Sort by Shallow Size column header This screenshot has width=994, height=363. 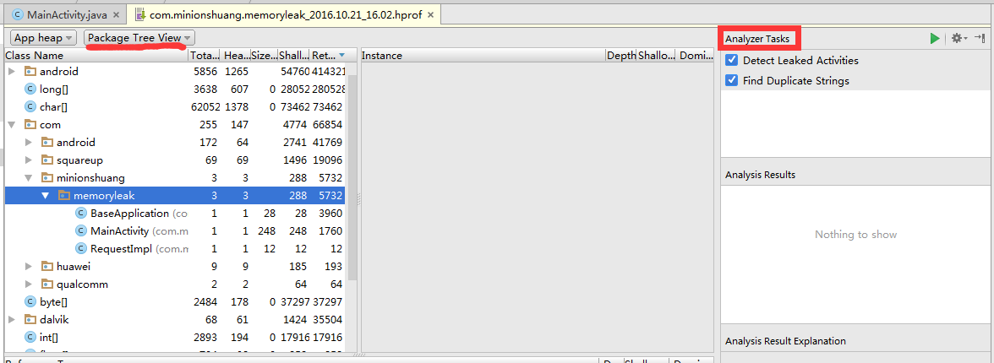pos(293,55)
